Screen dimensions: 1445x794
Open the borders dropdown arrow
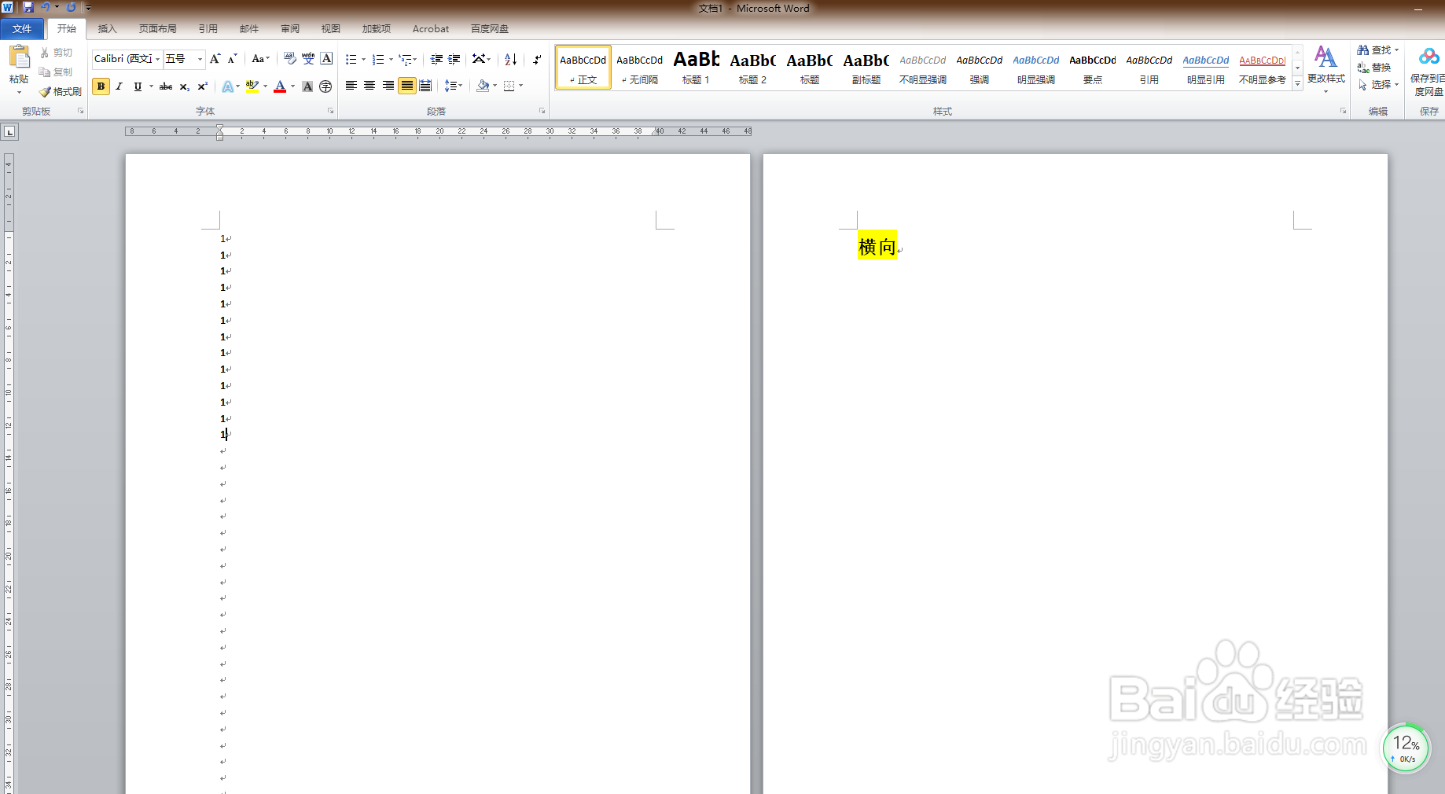click(521, 86)
